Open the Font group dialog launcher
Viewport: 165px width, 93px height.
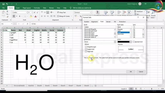(39, 20)
